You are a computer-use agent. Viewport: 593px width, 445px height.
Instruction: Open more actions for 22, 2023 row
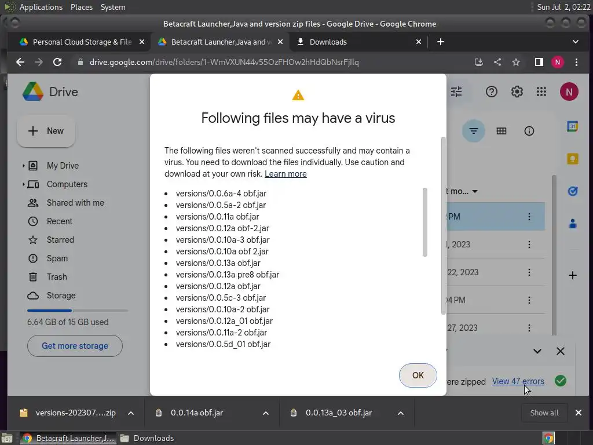click(529, 272)
